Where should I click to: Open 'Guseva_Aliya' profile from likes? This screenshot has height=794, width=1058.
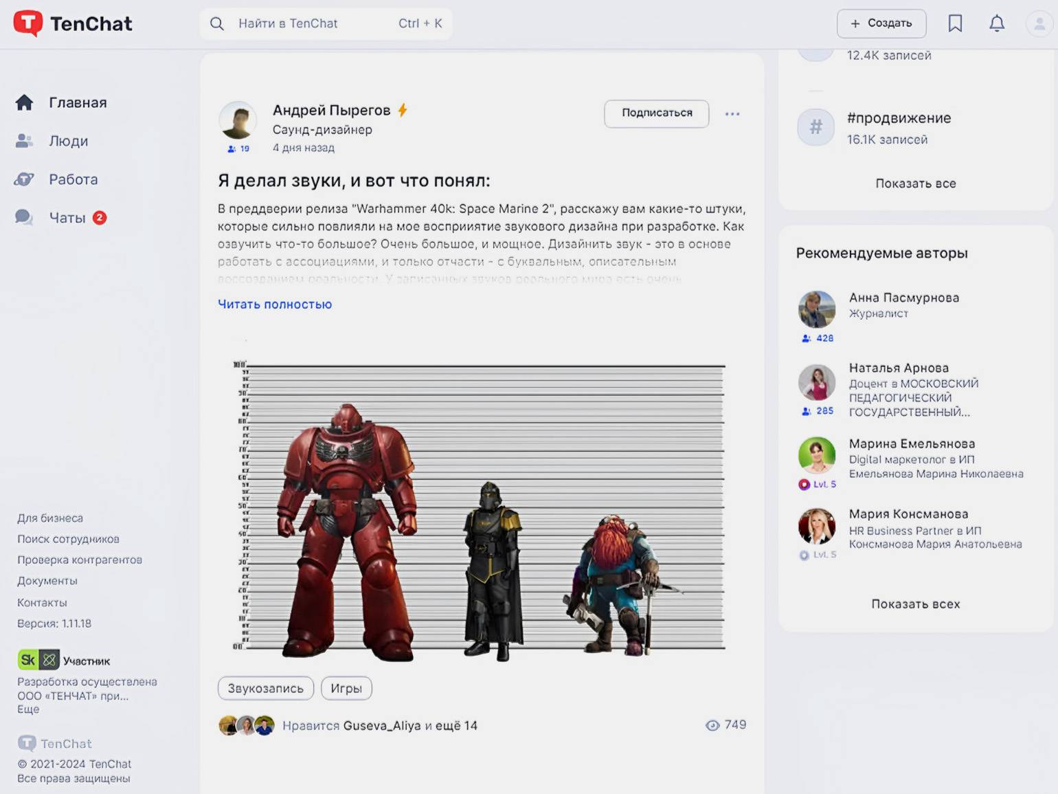pos(381,726)
